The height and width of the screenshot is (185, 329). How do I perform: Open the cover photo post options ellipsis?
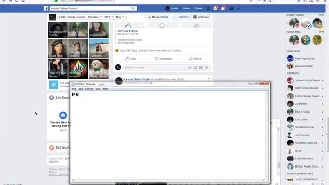click(x=210, y=79)
